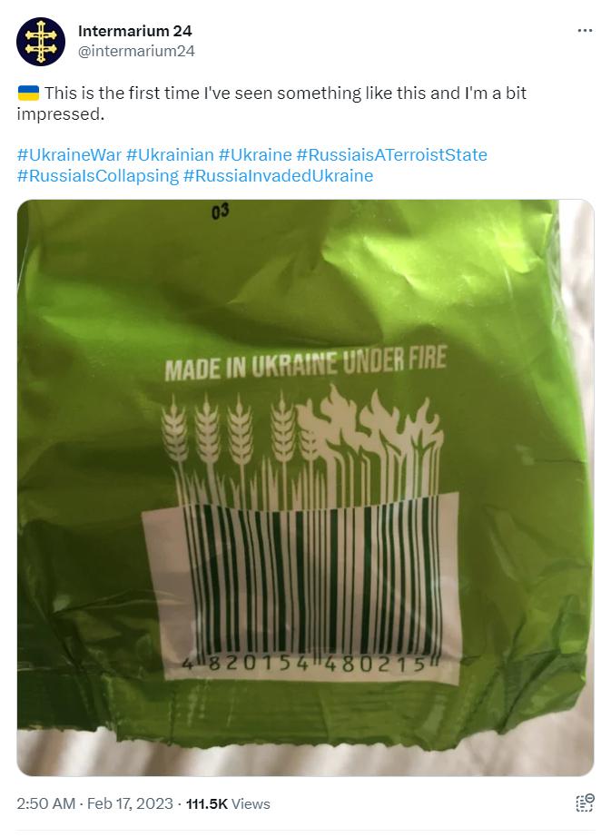Click the 111.5K Views count
Viewport: 611px width, 837px height.
pos(228,803)
